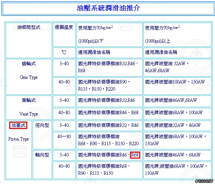Select the 週圍溫度 header cell
Viewport: 215px width, 184px height.
click(64, 35)
